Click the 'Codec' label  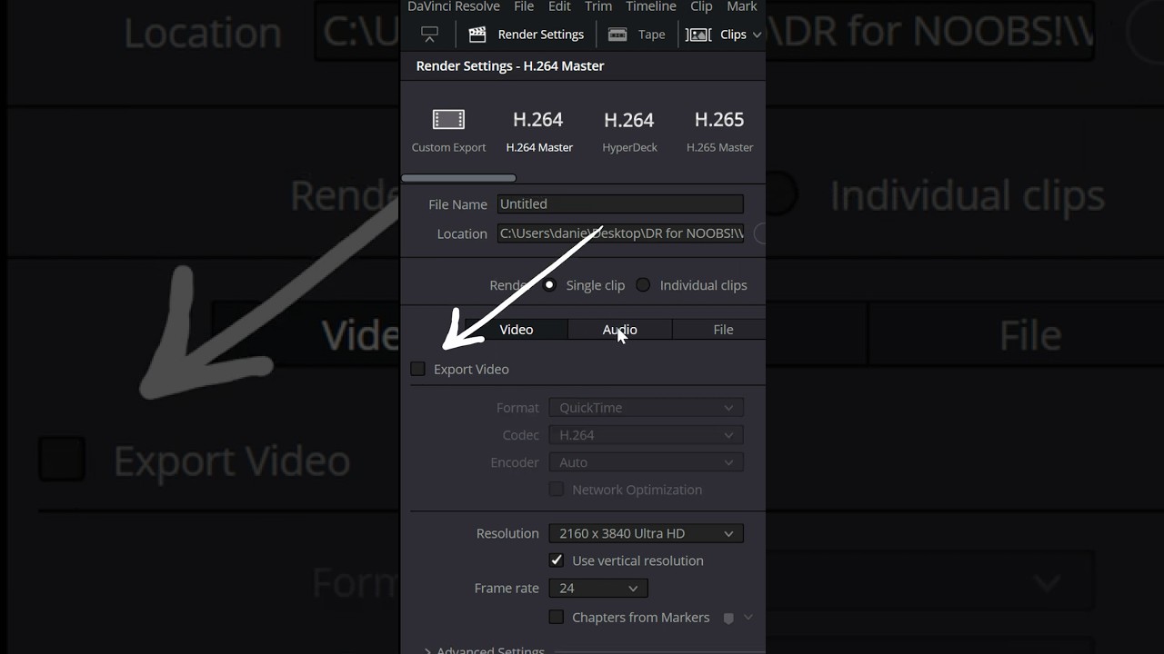(521, 435)
